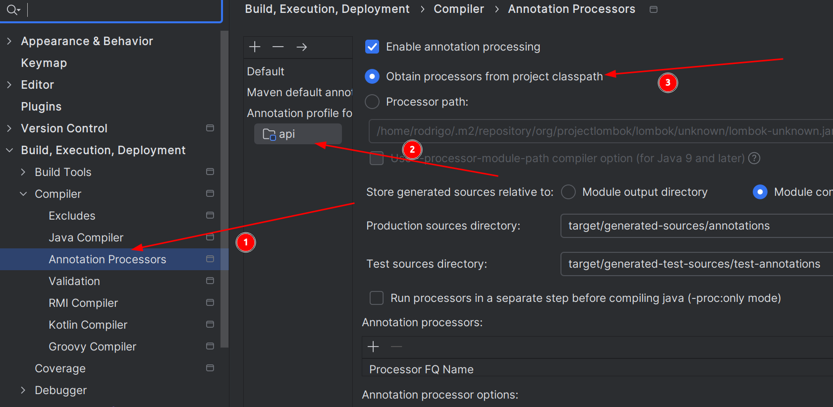Expand the Version Control section
The image size is (833, 407).
click(9, 128)
